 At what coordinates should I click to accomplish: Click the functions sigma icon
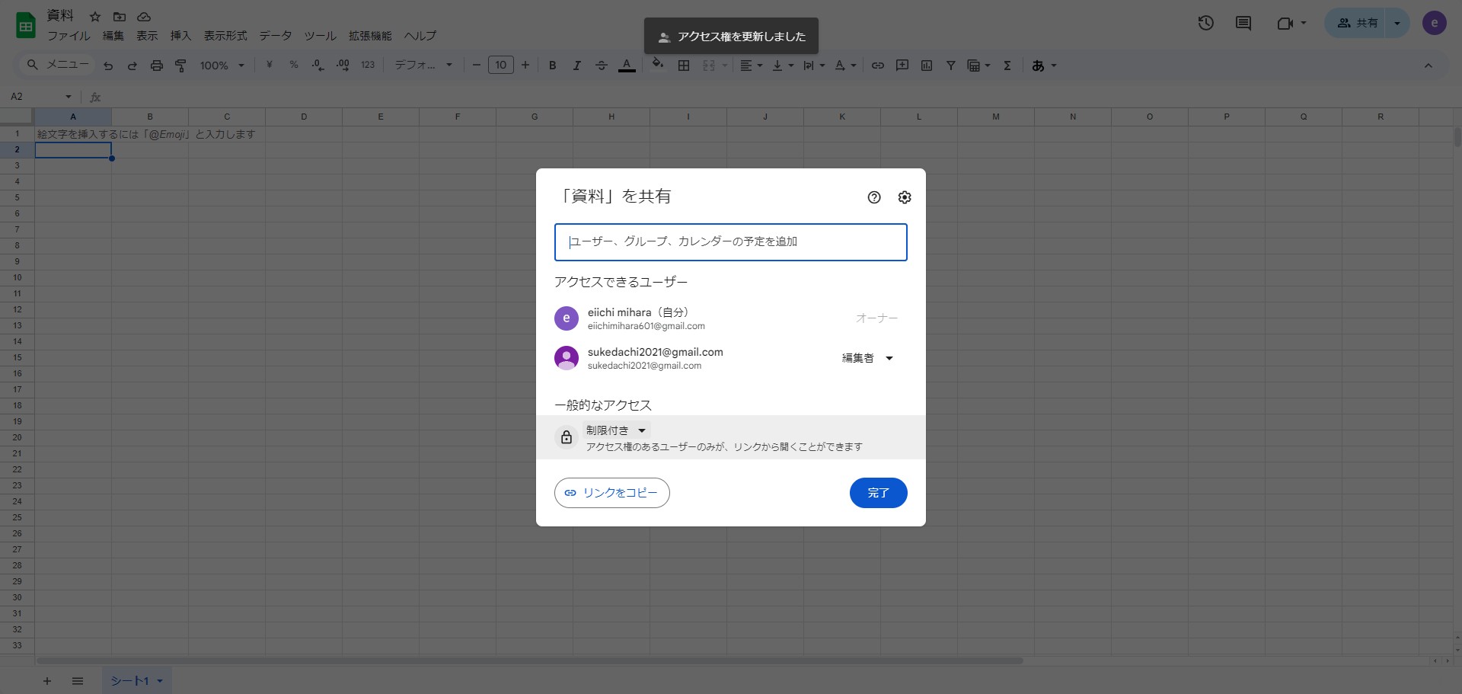tap(1007, 66)
